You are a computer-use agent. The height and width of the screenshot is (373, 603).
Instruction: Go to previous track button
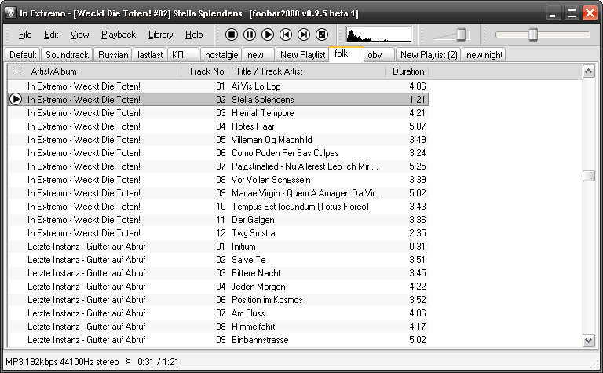coord(286,35)
